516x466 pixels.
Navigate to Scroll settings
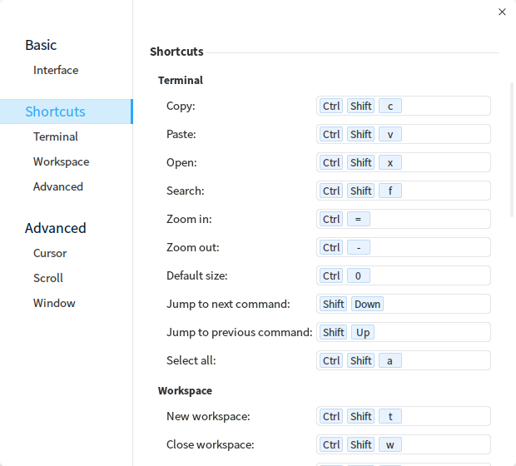point(48,278)
